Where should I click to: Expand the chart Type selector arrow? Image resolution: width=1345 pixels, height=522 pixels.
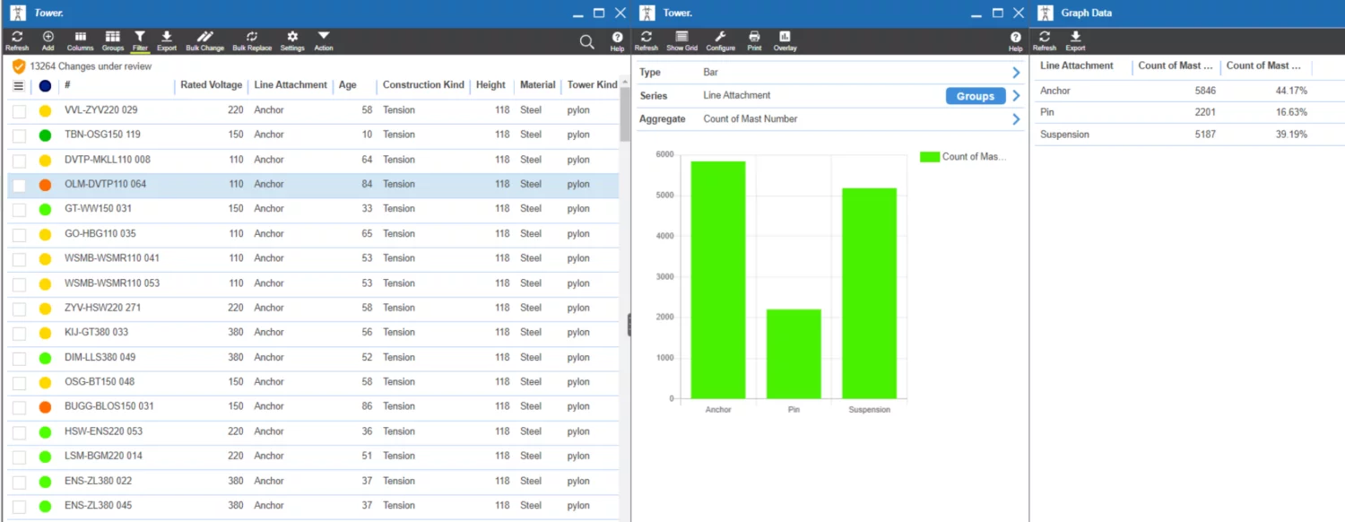point(1016,73)
